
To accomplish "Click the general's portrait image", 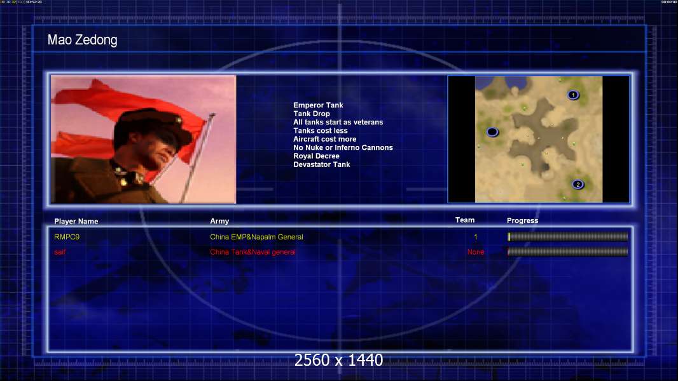I will [x=144, y=139].
